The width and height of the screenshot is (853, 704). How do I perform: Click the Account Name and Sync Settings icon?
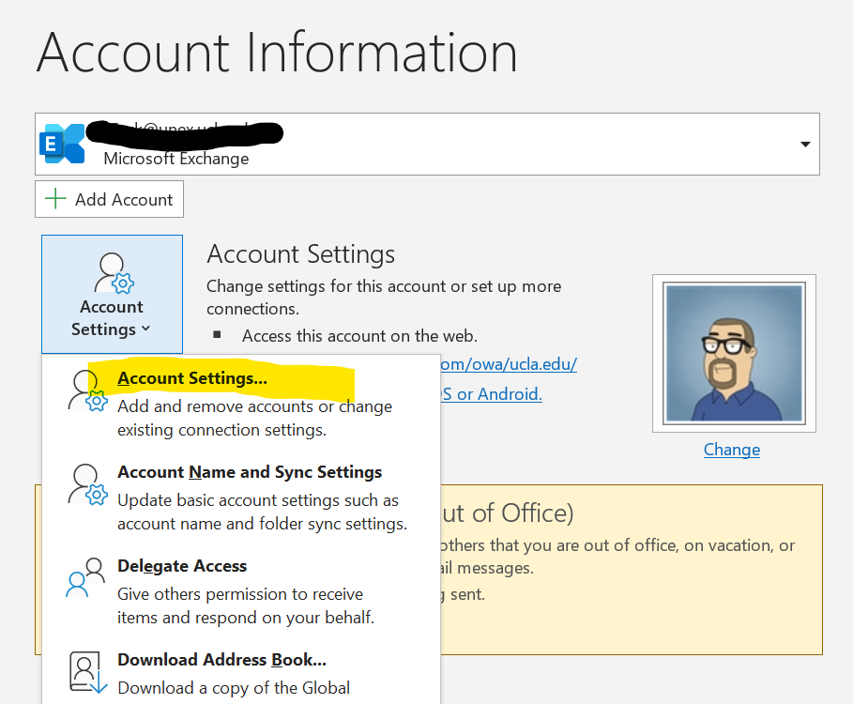pos(87,484)
